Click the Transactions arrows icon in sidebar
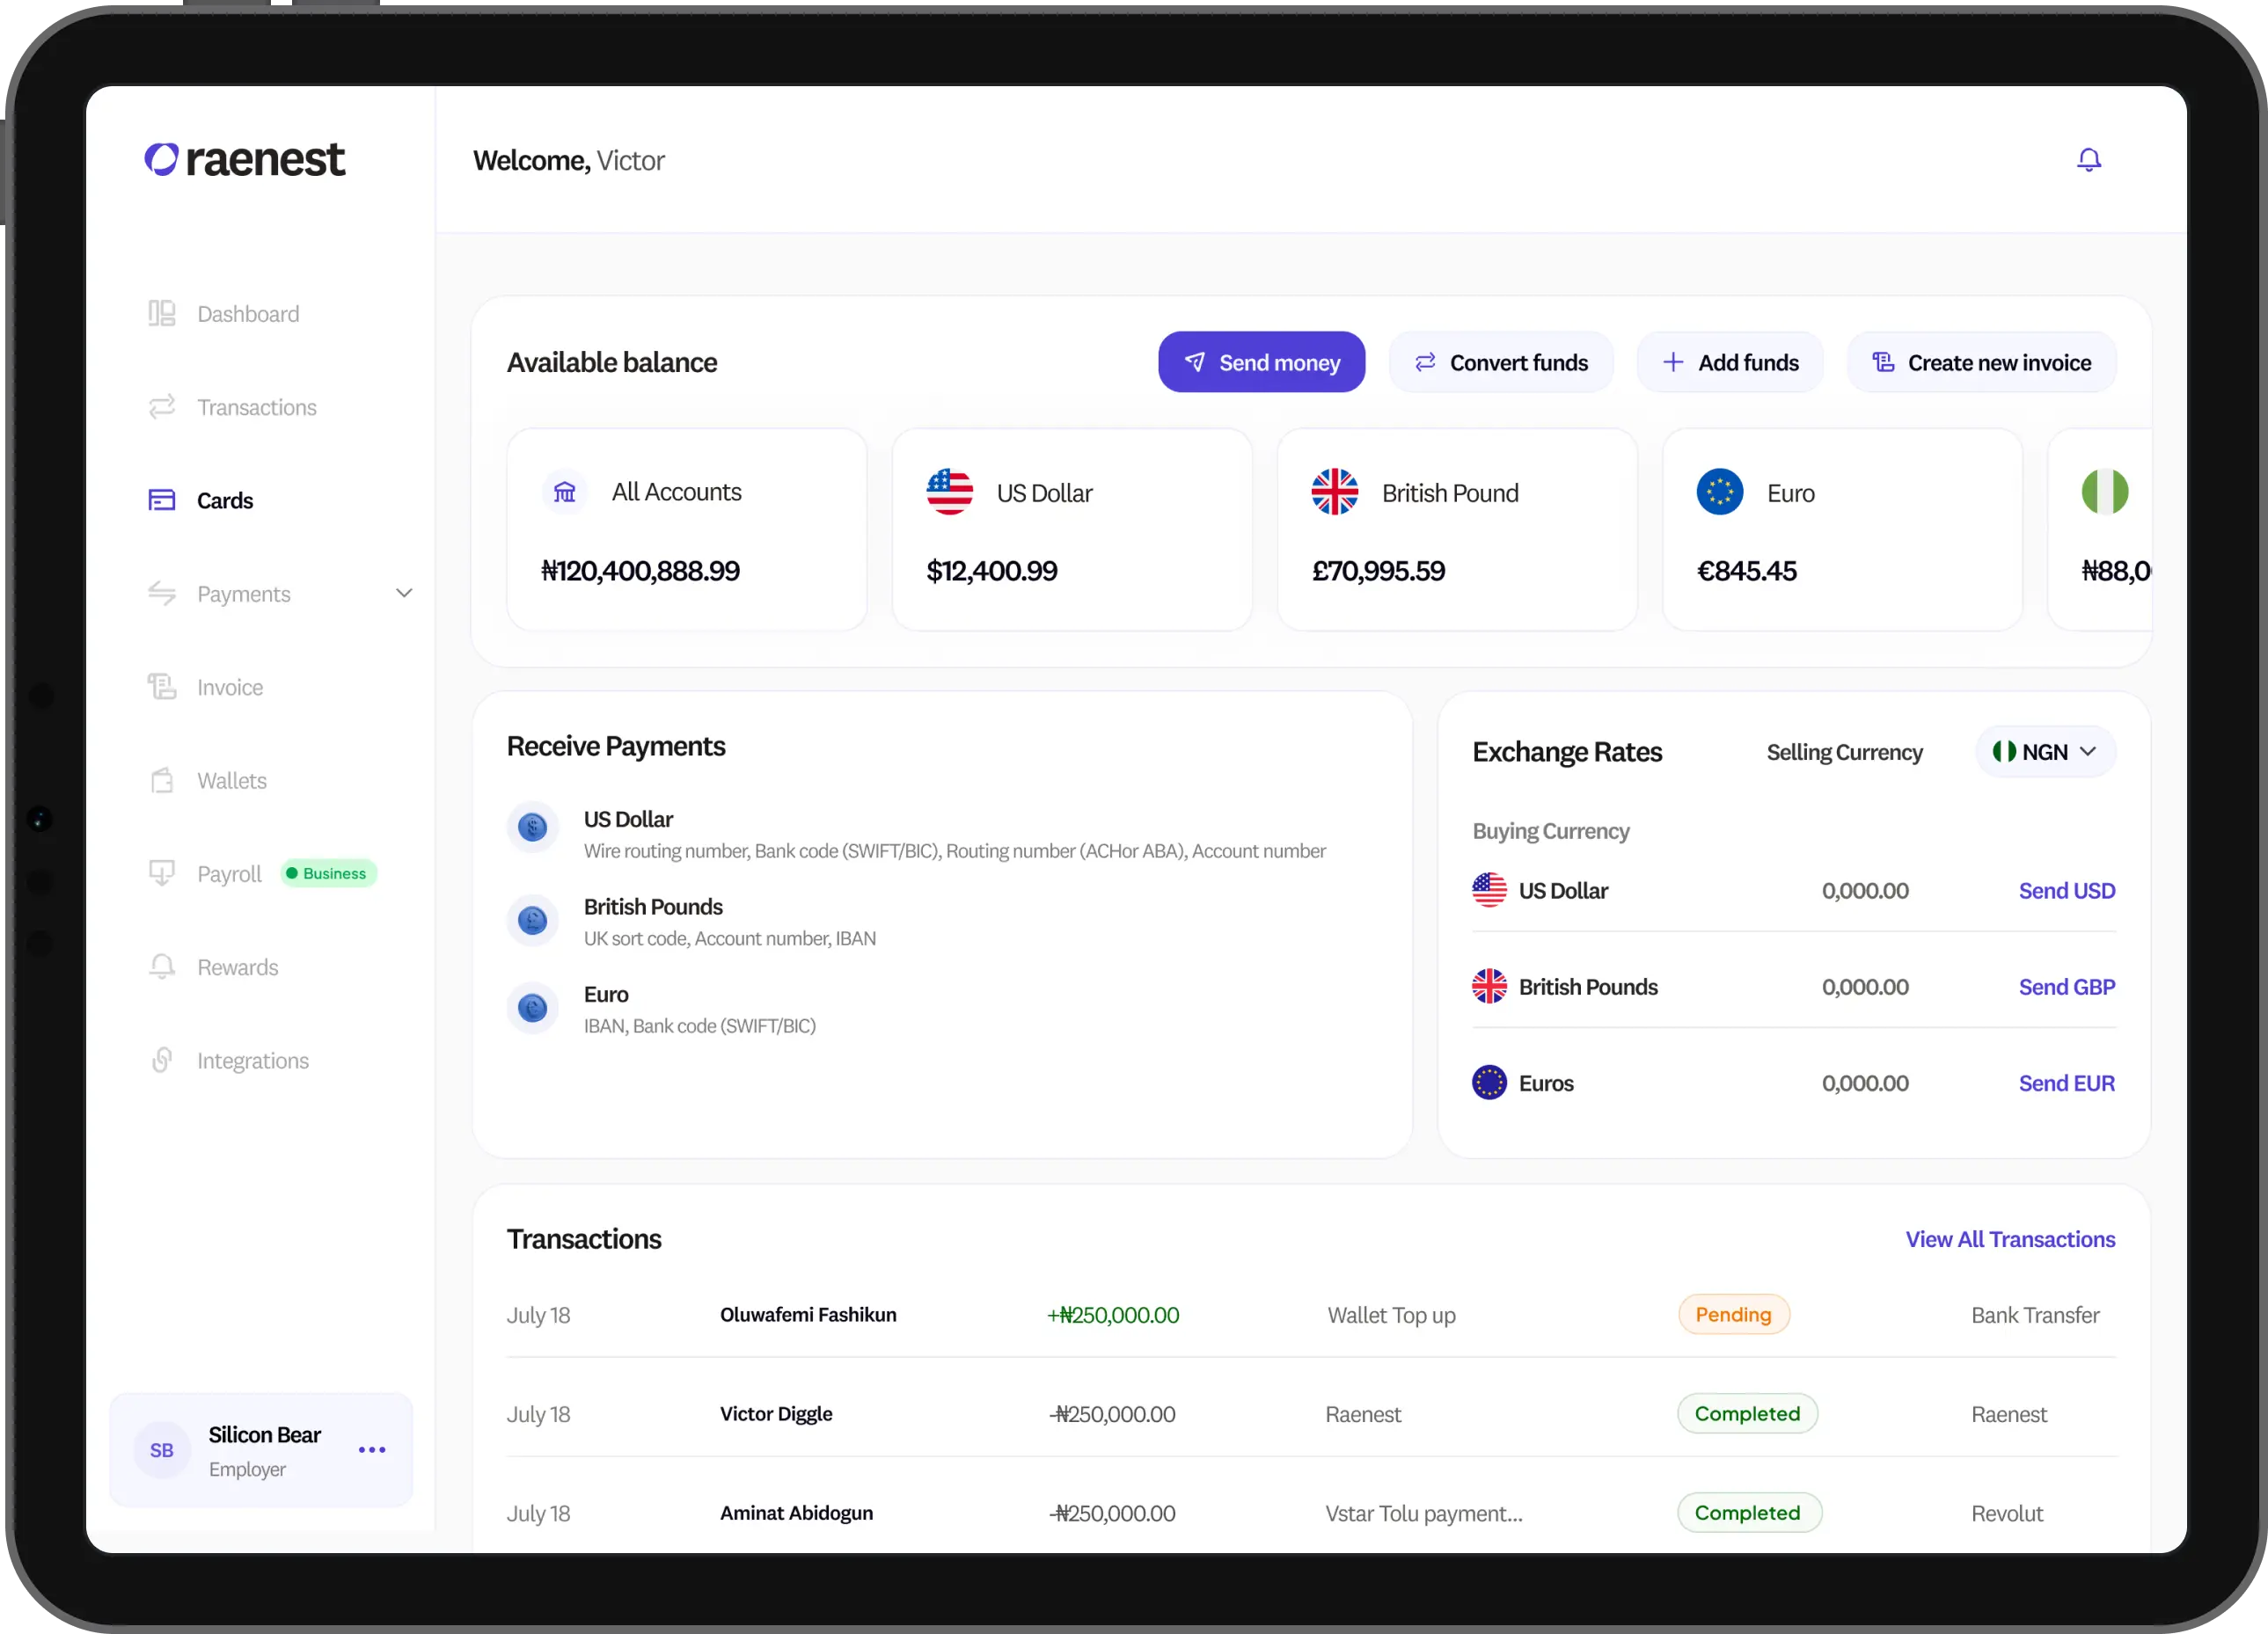Image resolution: width=2268 pixels, height=1634 pixels. tap(162, 407)
